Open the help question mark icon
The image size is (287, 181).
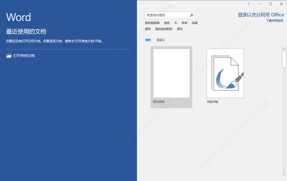pyautogui.click(x=248, y=4)
